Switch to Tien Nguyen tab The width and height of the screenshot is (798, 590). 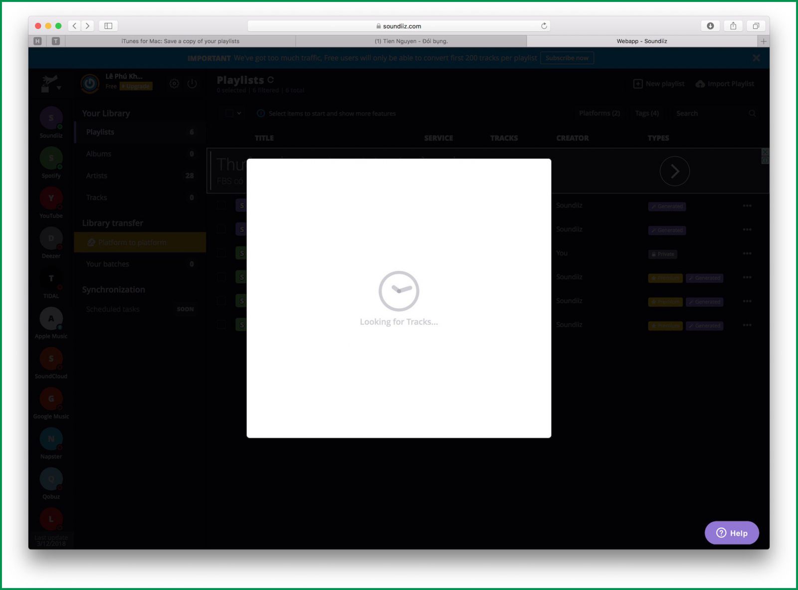pyautogui.click(x=411, y=41)
